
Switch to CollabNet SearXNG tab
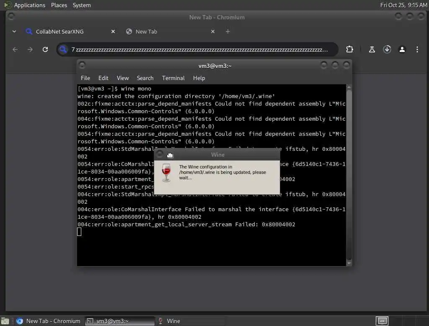pos(70,31)
